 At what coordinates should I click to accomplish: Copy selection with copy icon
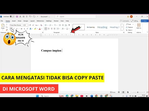(x=7, y=27)
